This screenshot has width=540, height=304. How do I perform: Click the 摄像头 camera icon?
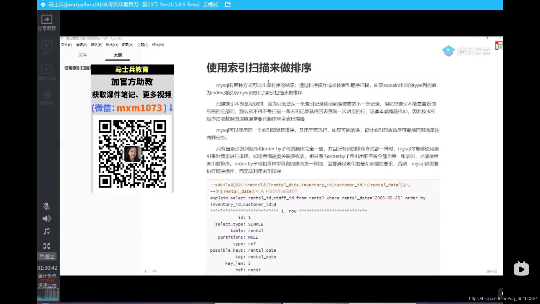47,94
